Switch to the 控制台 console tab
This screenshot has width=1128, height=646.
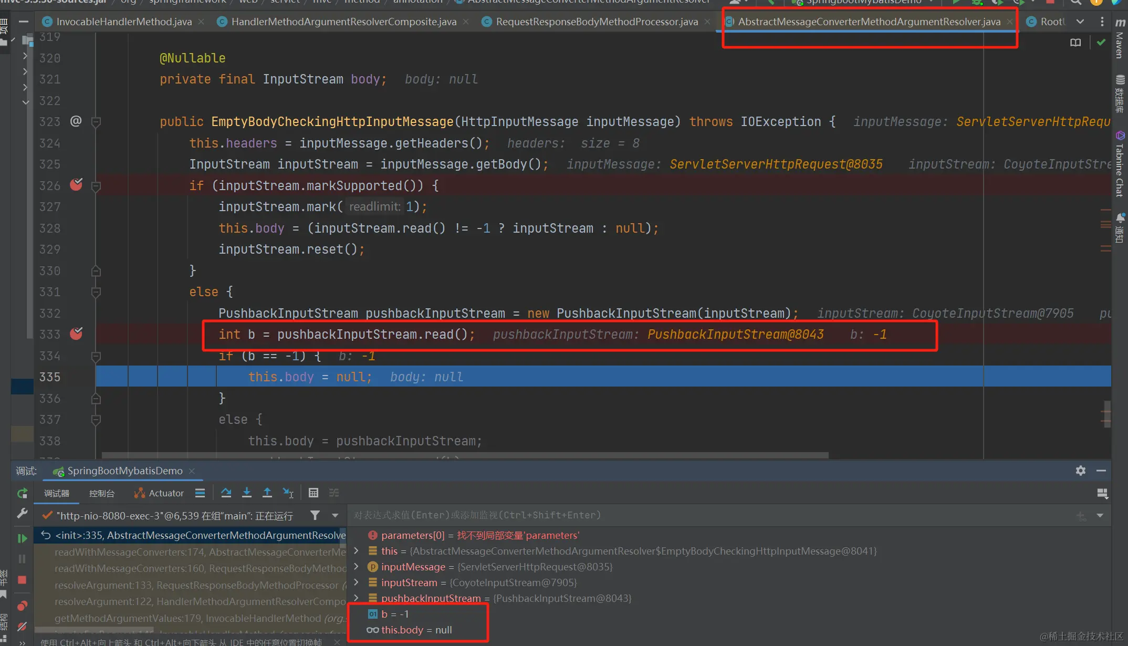pyautogui.click(x=101, y=493)
